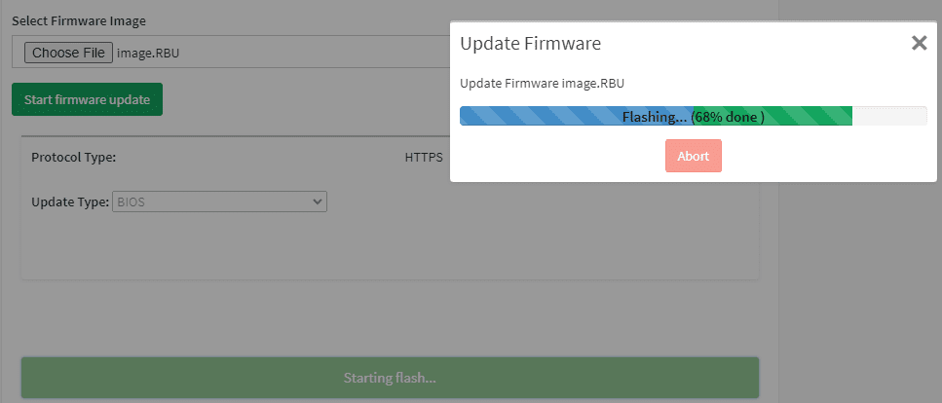
Task: Click the blue section of the progress bar
Action: [x=541, y=116]
